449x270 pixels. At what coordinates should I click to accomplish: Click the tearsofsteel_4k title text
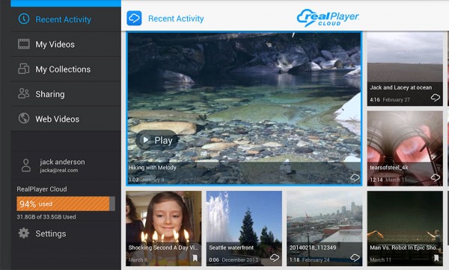(389, 168)
